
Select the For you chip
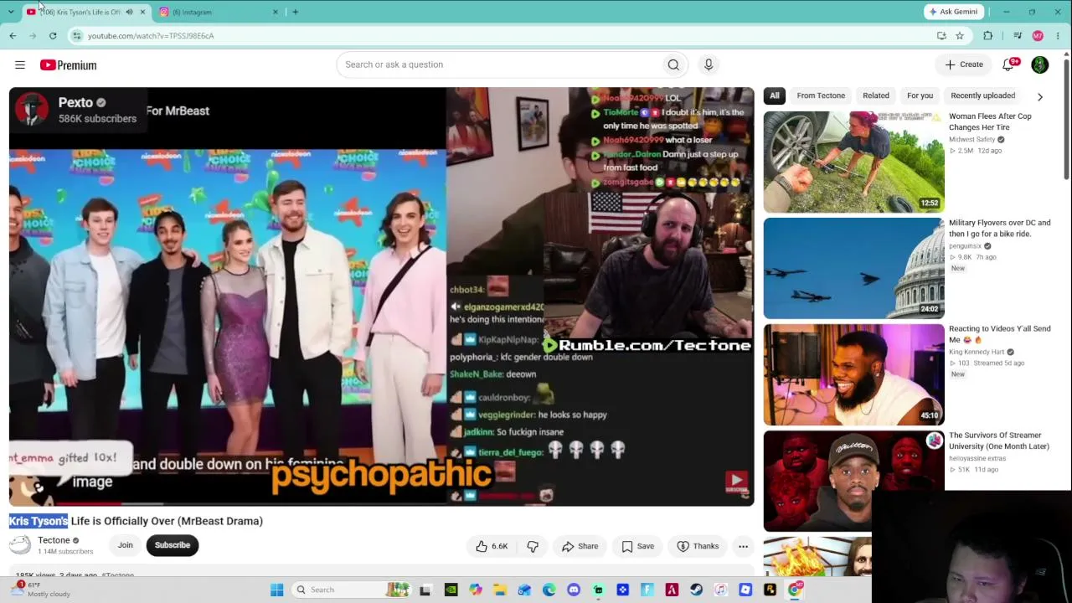coord(920,95)
